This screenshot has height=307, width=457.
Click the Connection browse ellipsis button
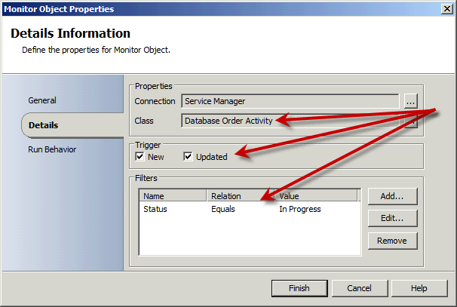click(409, 100)
